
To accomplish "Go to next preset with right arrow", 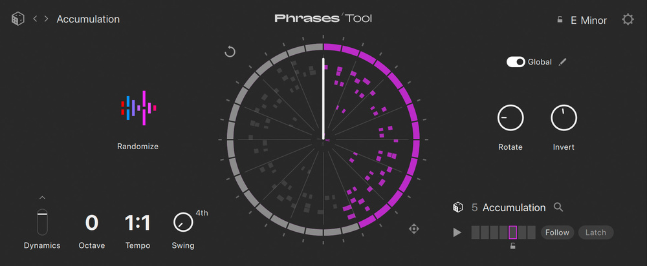I will point(46,19).
